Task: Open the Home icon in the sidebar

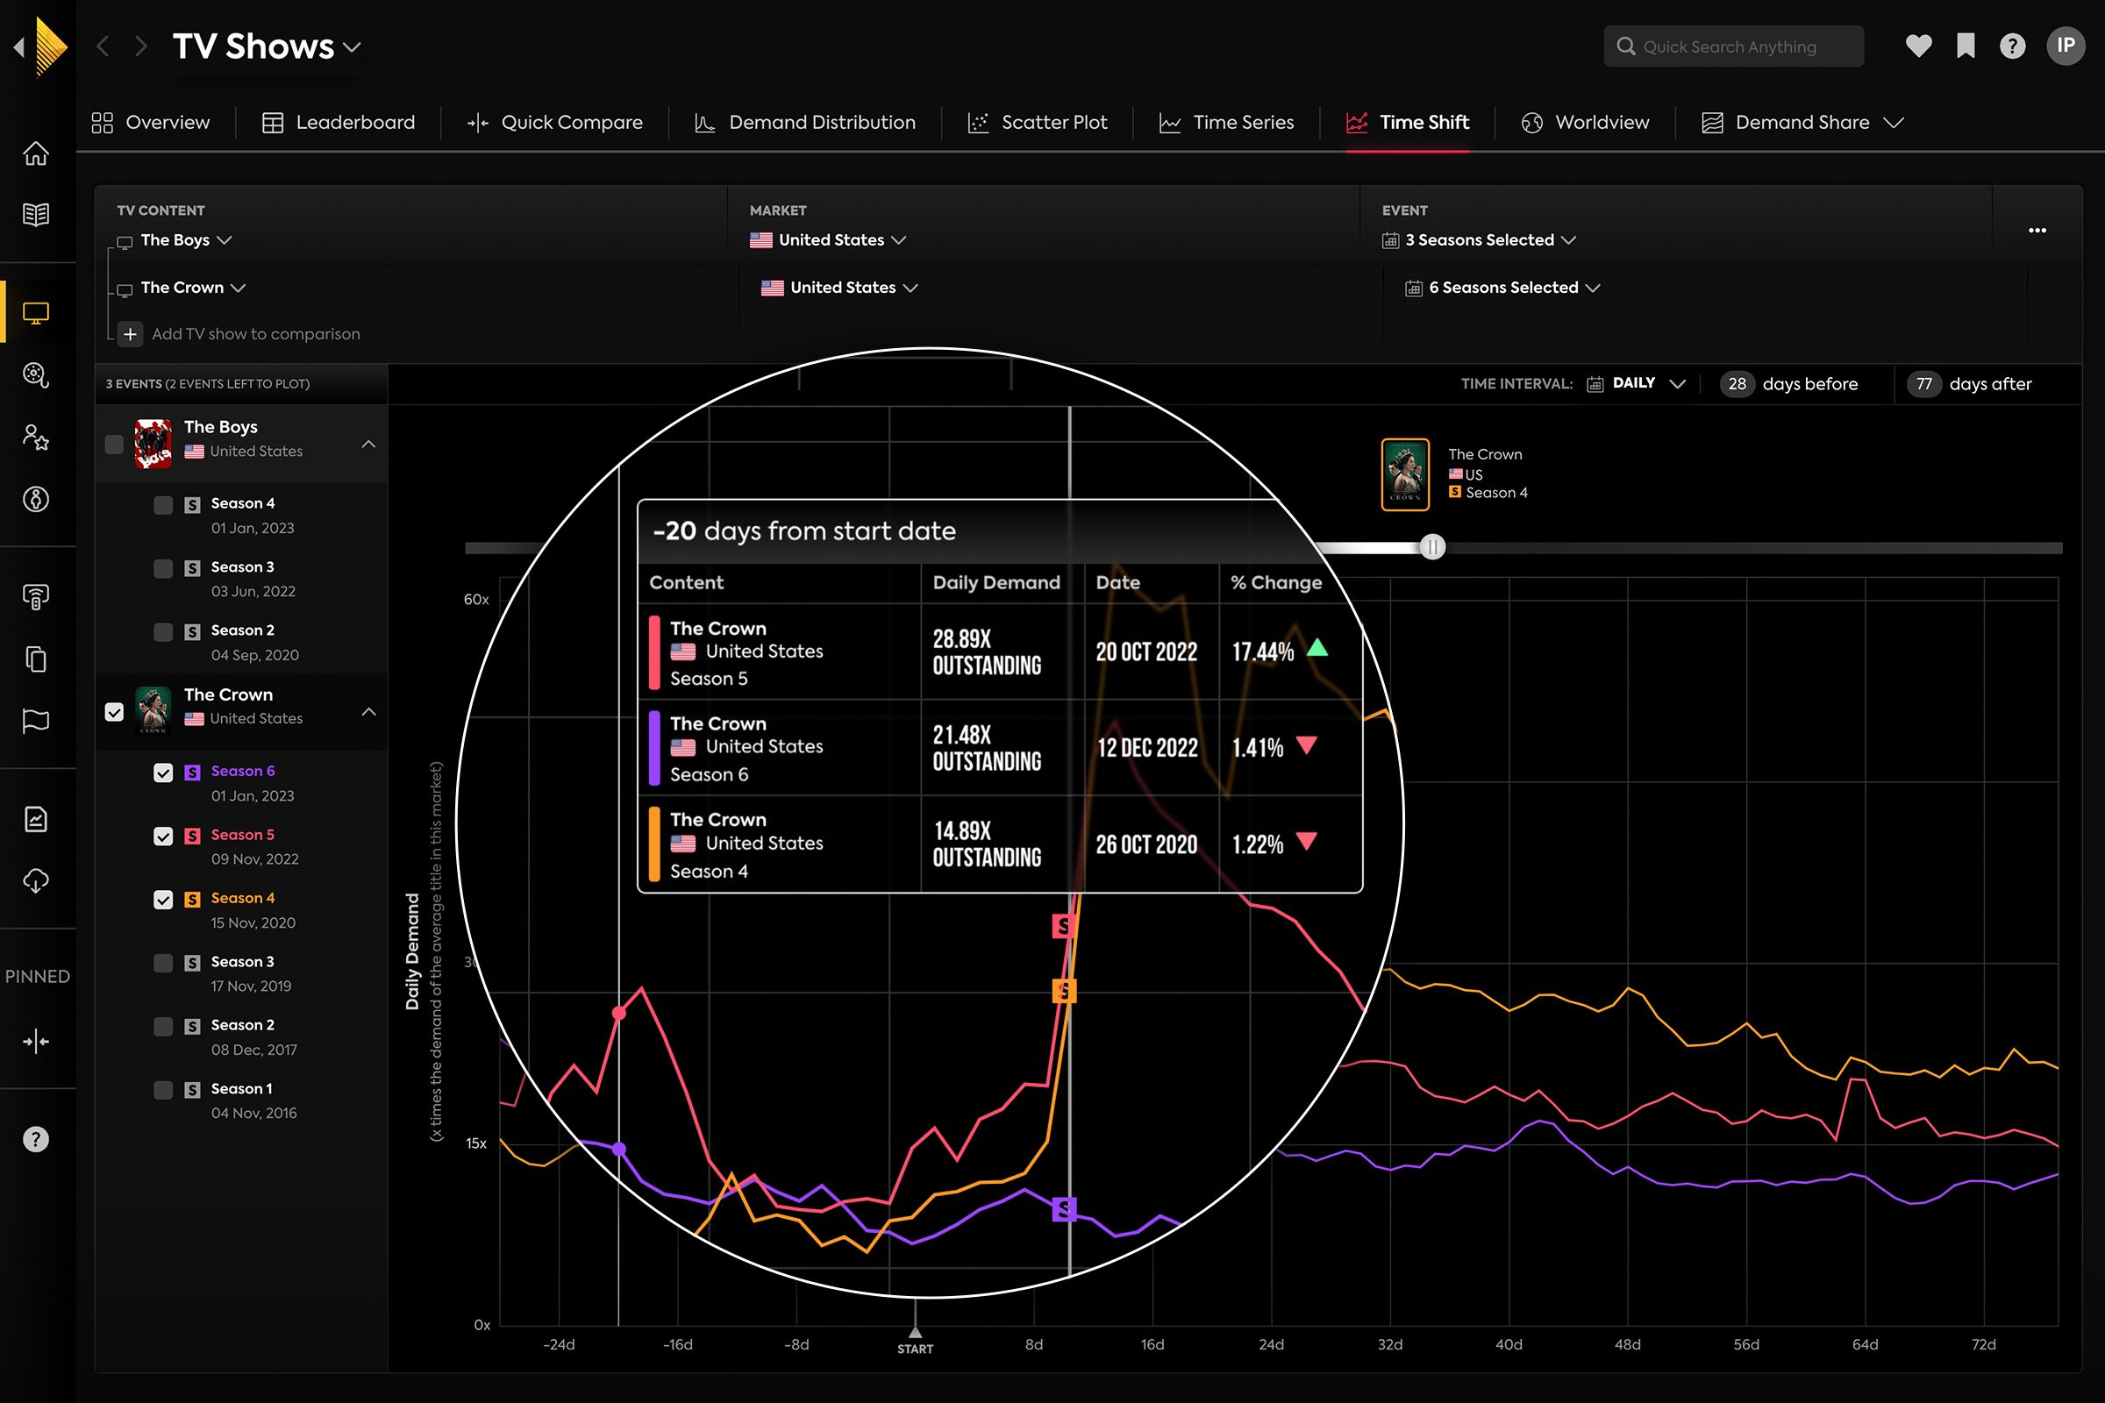Action: click(x=36, y=153)
